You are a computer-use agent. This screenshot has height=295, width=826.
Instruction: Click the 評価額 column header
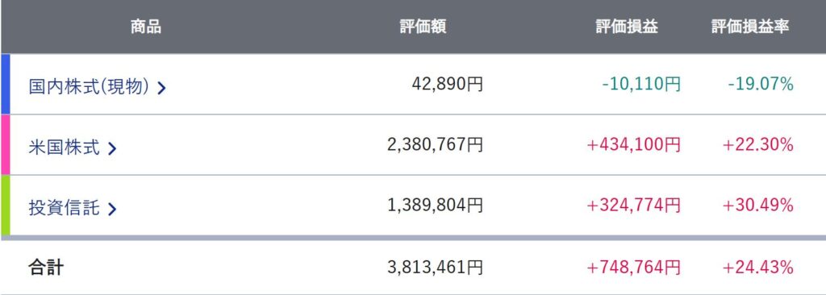[x=423, y=27]
